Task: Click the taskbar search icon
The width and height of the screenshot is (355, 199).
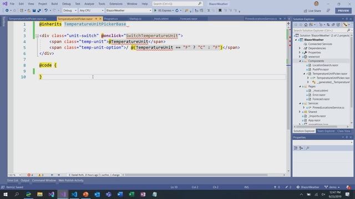Action: coord(17,194)
